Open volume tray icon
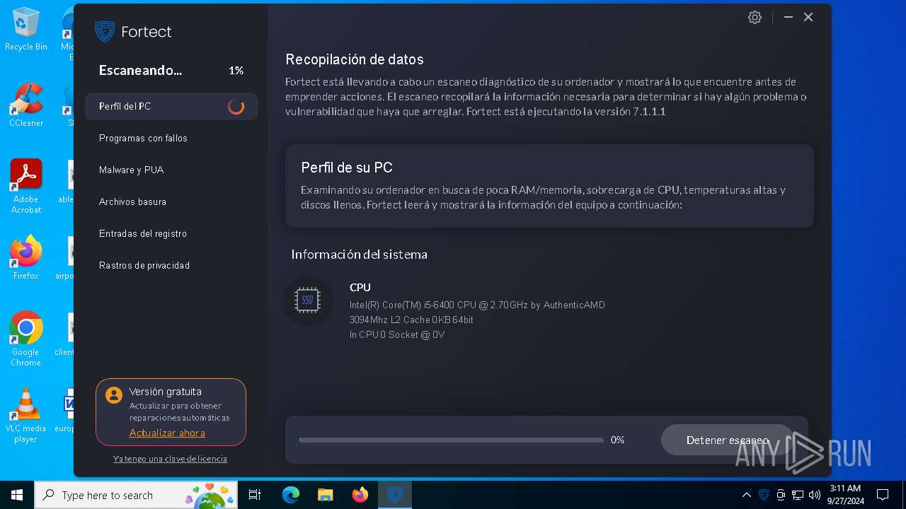The height and width of the screenshot is (509, 906). pyautogui.click(x=815, y=495)
